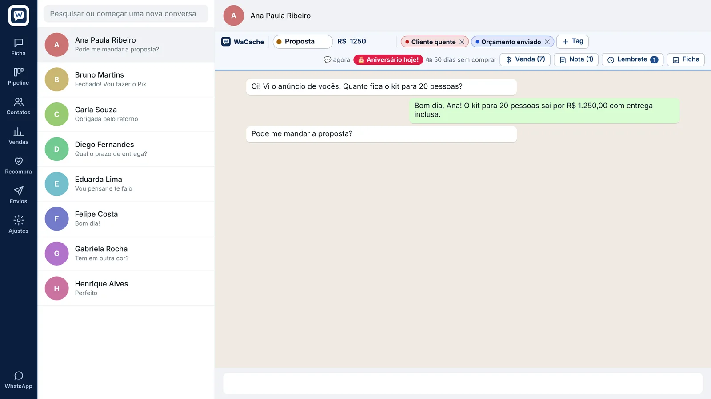Screen dimensions: 711x399
Task: Open Ajustes settings
Action: (x=18, y=225)
